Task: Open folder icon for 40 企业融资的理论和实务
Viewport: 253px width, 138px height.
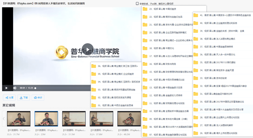Action: [x=196, y=23]
